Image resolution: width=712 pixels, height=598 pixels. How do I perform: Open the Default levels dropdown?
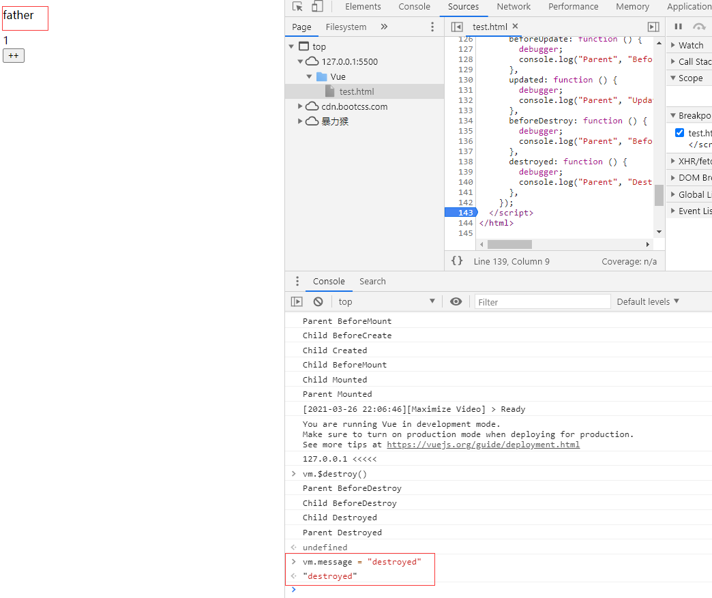coord(648,301)
